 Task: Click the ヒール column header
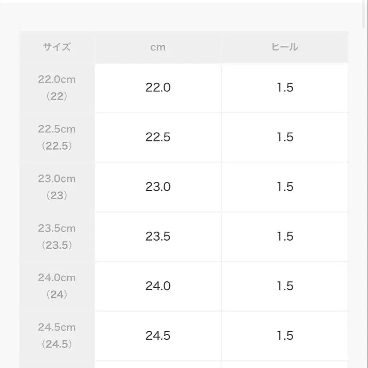pyautogui.click(x=285, y=47)
